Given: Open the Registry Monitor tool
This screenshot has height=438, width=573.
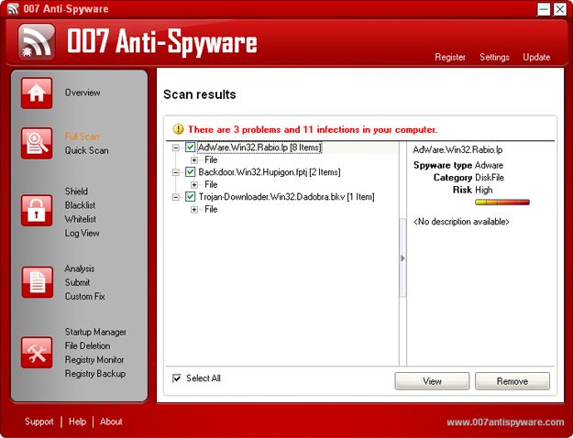Looking at the screenshot, I should tap(94, 359).
